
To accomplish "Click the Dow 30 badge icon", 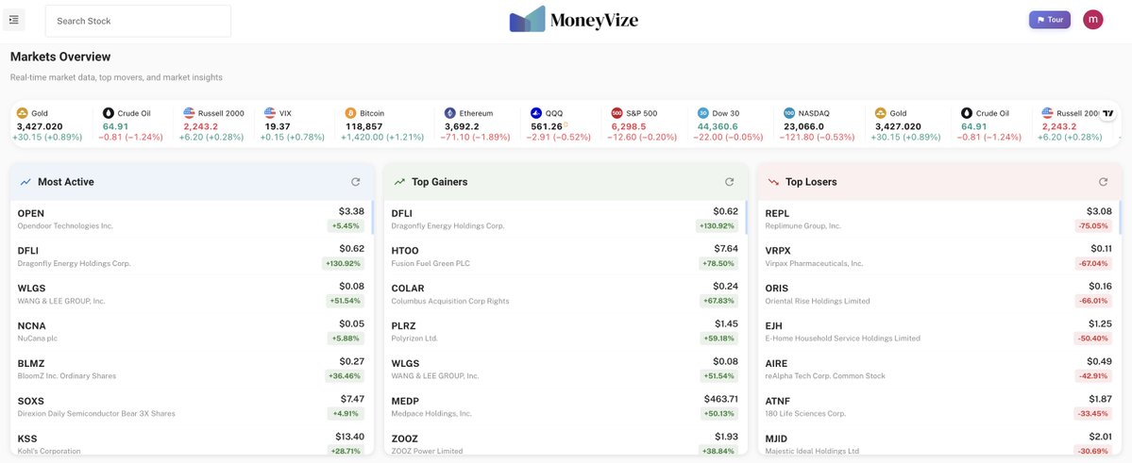I will pyautogui.click(x=703, y=113).
